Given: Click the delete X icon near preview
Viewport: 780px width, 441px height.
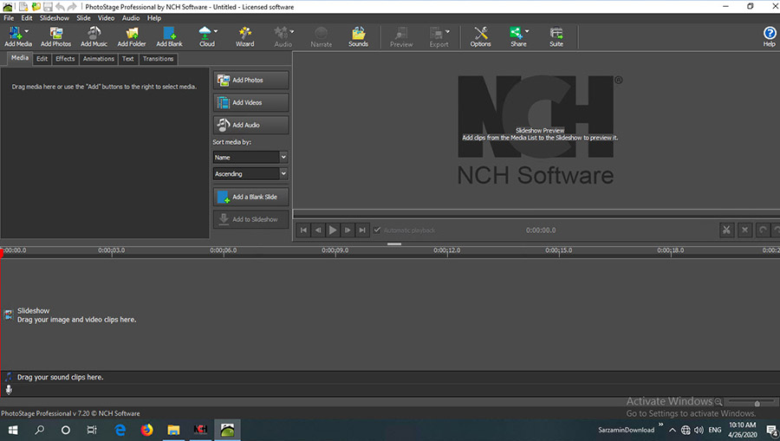Looking at the screenshot, I should click(744, 230).
